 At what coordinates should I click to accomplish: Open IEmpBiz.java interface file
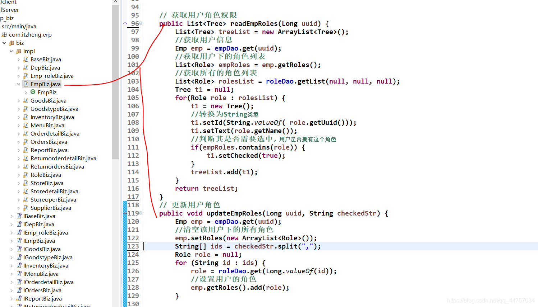[39, 241]
